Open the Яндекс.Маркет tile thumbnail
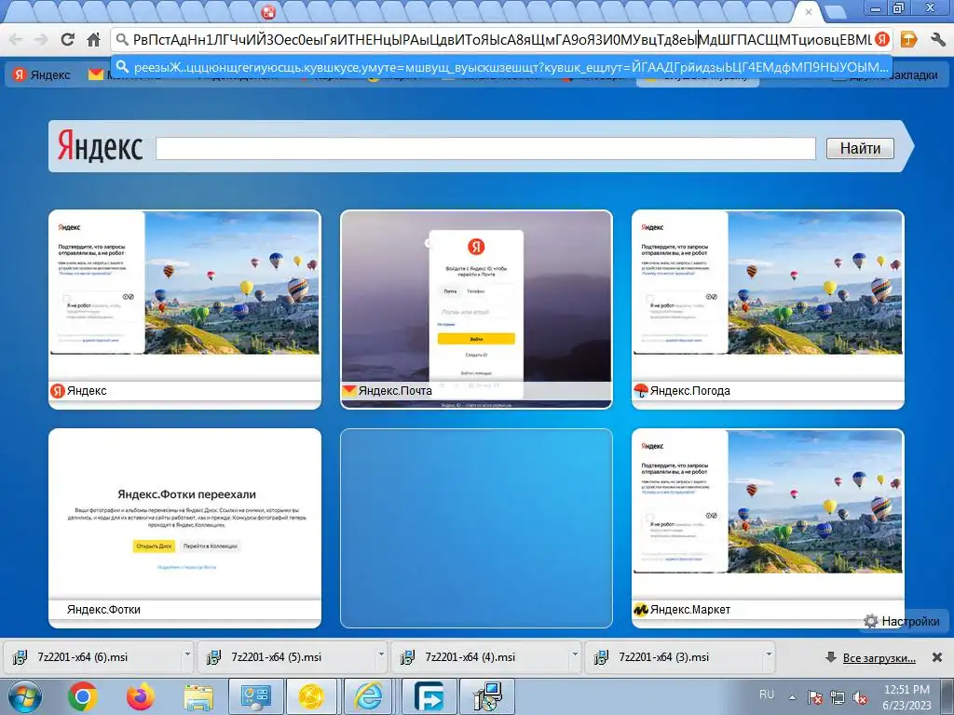 [768, 529]
